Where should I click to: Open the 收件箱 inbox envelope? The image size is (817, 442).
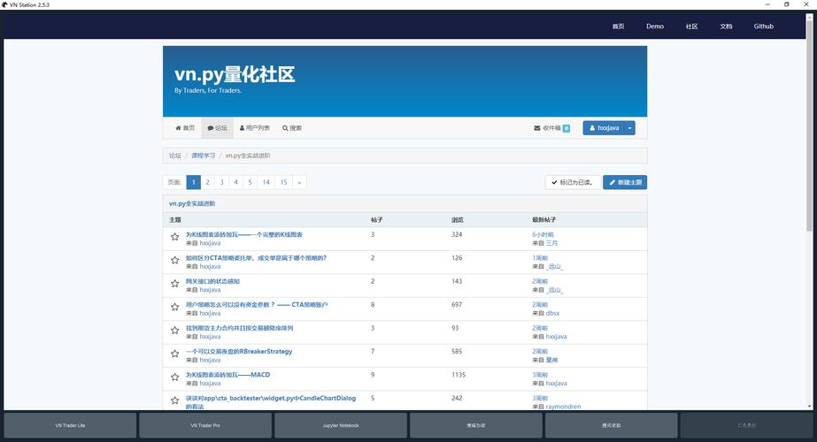pos(551,128)
